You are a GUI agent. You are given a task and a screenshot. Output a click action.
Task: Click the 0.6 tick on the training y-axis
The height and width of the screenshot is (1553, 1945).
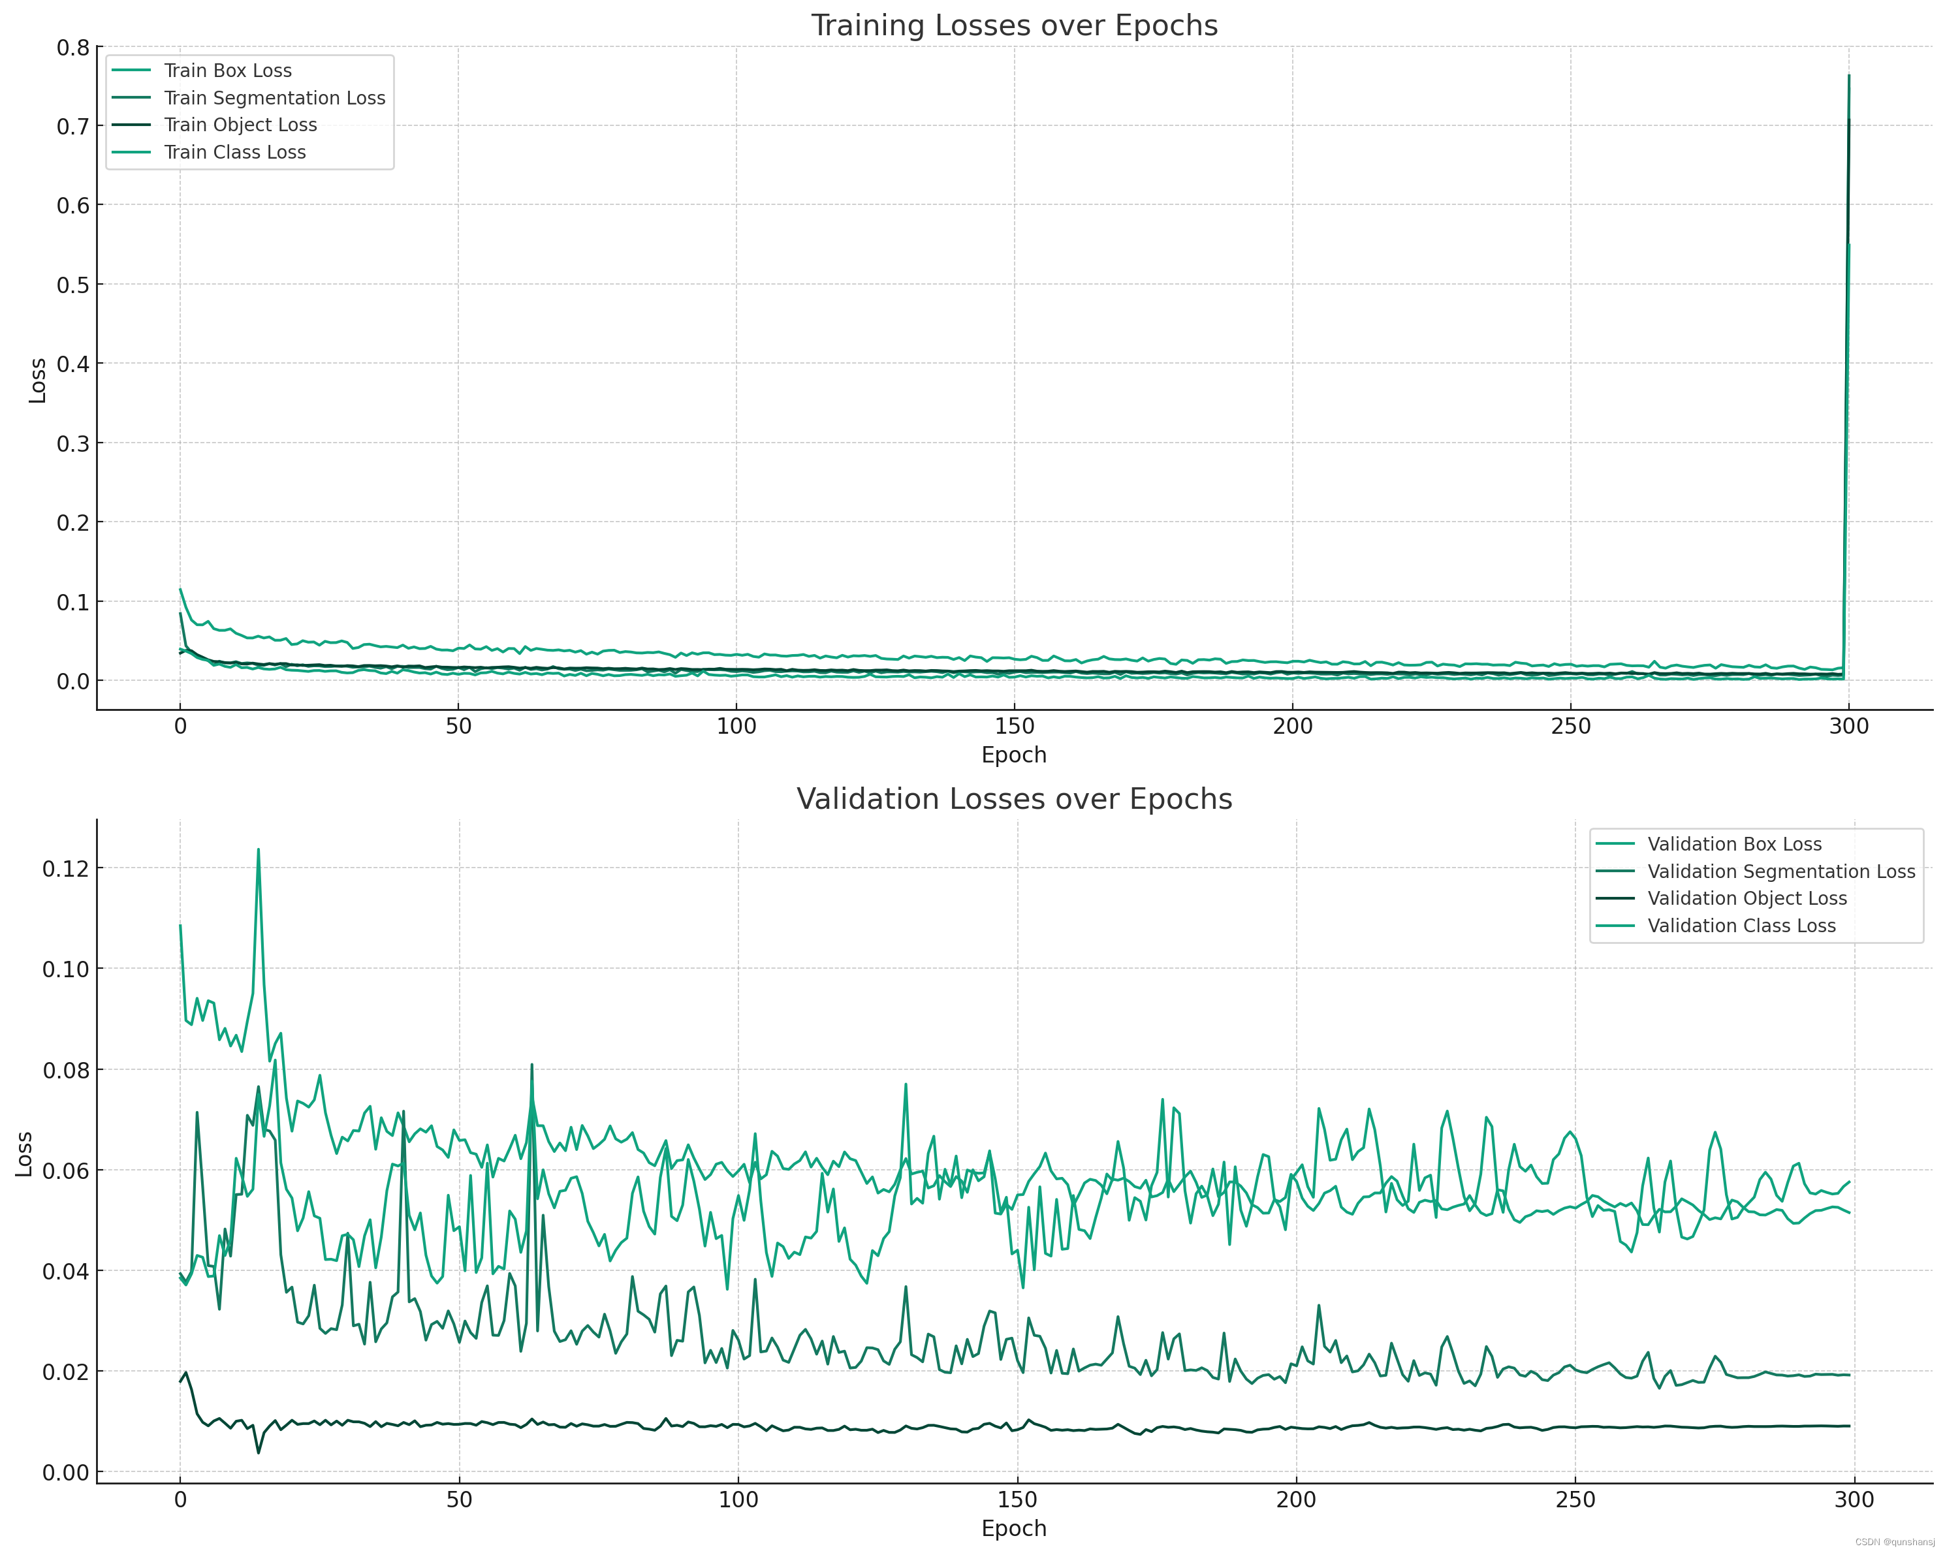click(73, 206)
